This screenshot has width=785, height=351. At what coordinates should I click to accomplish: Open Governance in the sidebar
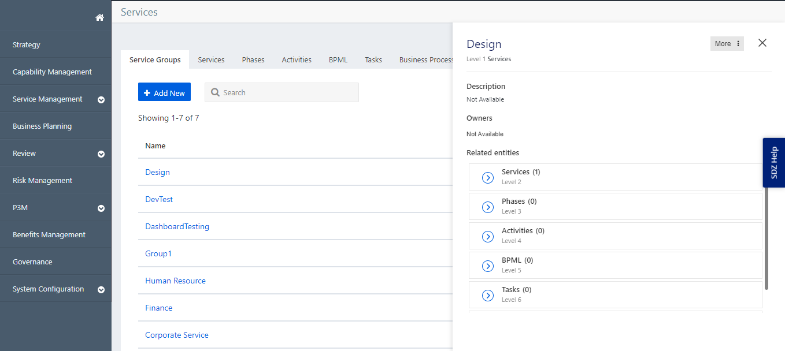click(32, 262)
